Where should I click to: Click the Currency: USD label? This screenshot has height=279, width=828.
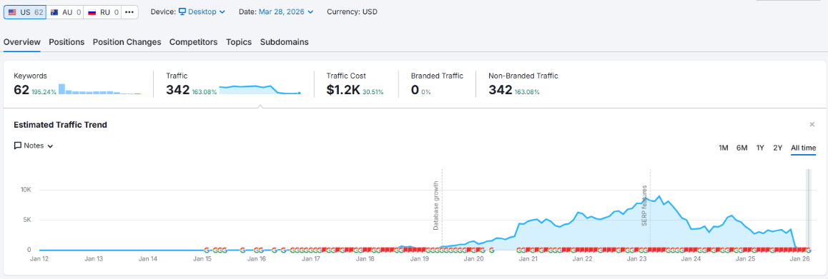[x=353, y=11]
